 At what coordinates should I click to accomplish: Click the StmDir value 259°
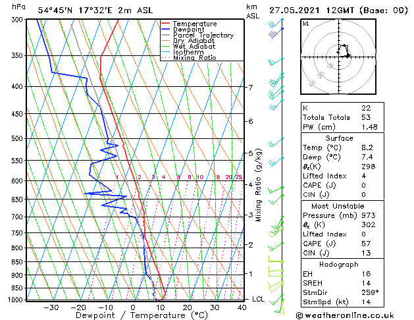point(370,292)
